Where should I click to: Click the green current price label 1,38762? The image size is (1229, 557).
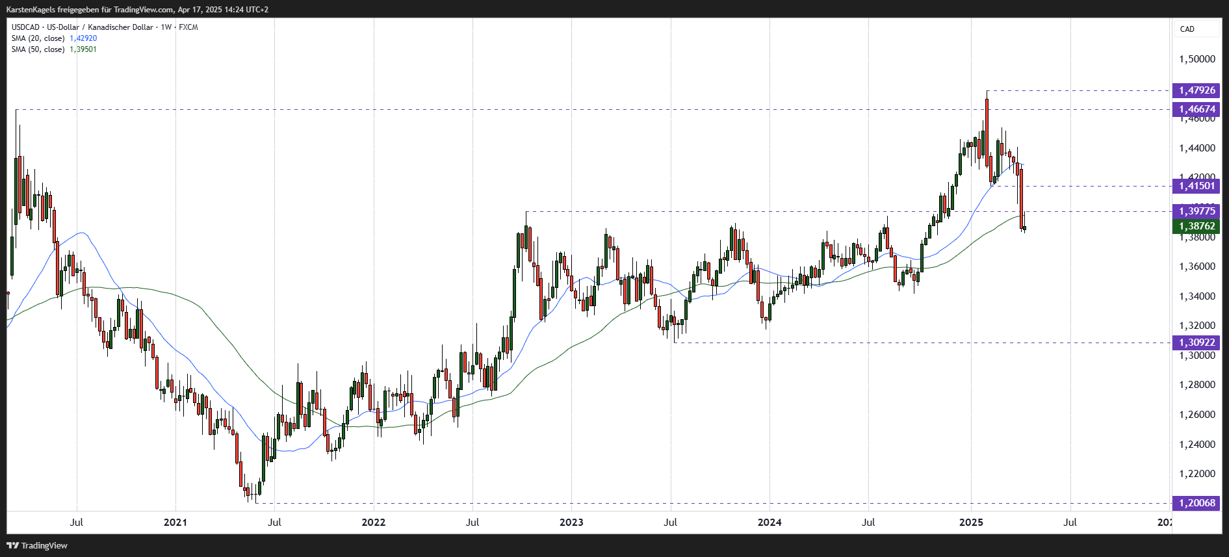[1197, 226]
